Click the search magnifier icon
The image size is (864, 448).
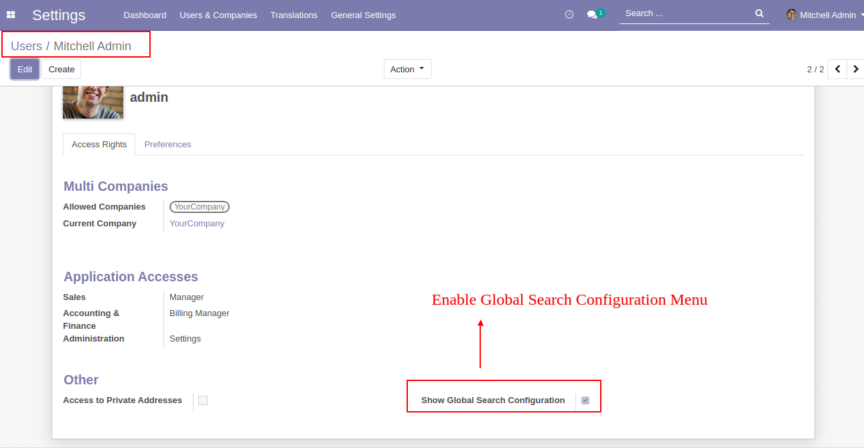point(759,13)
